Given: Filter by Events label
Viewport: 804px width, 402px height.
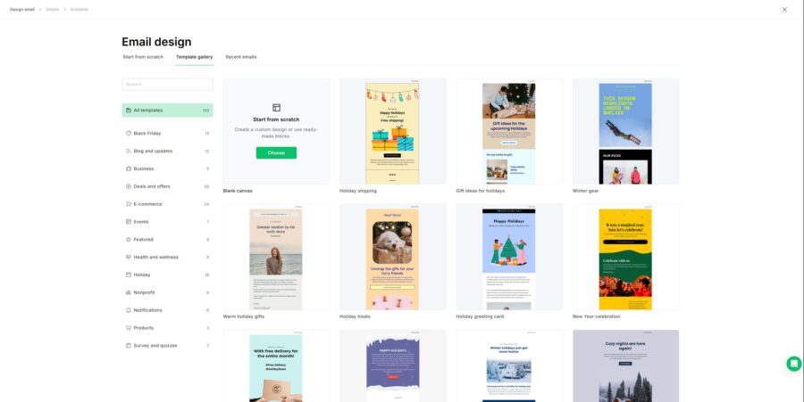Looking at the screenshot, I should (141, 221).
